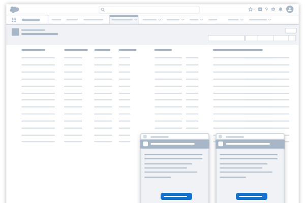Open the App Launcher grid icon

click(x=14, y=20)
